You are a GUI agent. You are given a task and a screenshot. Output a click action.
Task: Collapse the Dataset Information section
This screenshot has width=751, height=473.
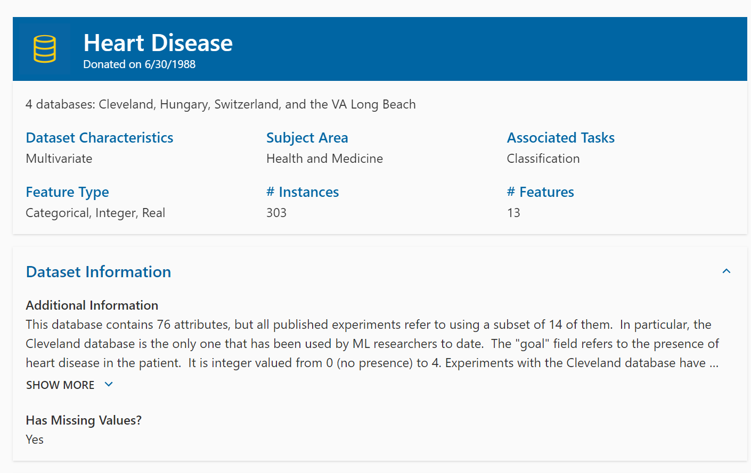726,271
